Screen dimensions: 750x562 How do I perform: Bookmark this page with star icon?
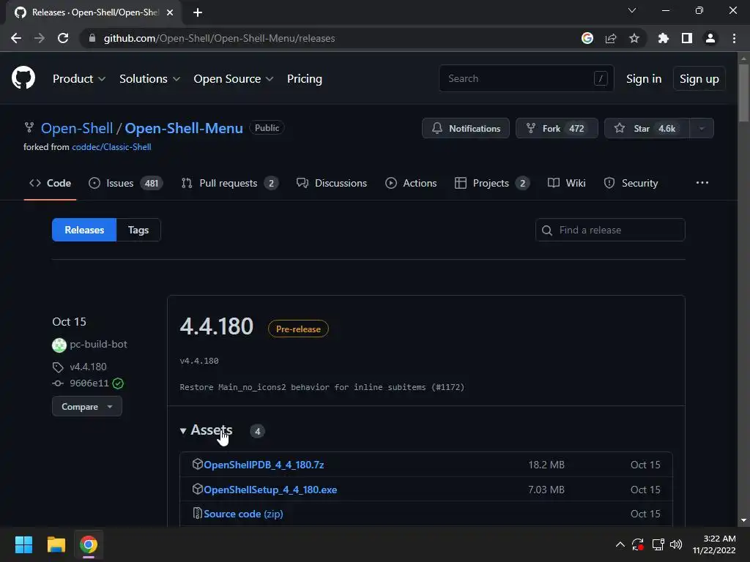(634, 38)
